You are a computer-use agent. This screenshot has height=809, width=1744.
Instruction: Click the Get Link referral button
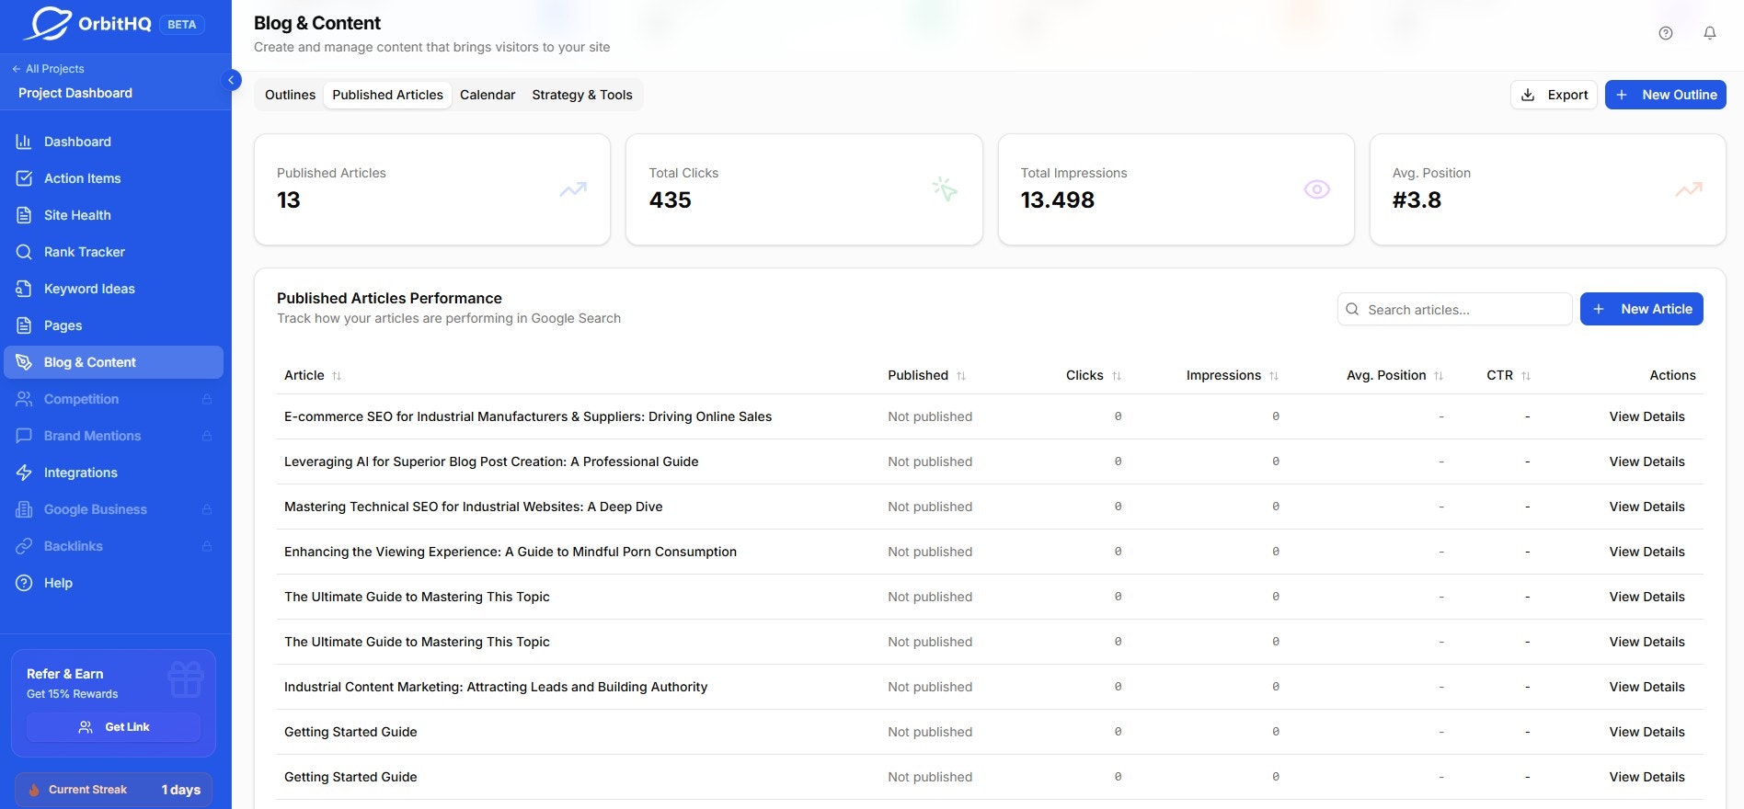tap(113, 727)
